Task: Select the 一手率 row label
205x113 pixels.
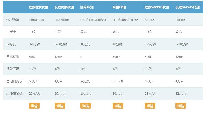Action: click(11, 32)
